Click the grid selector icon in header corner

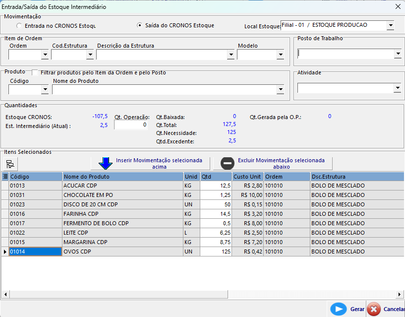5,177
